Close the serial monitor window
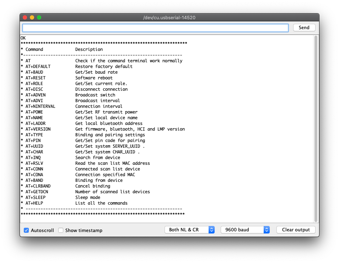 point(25,17)
